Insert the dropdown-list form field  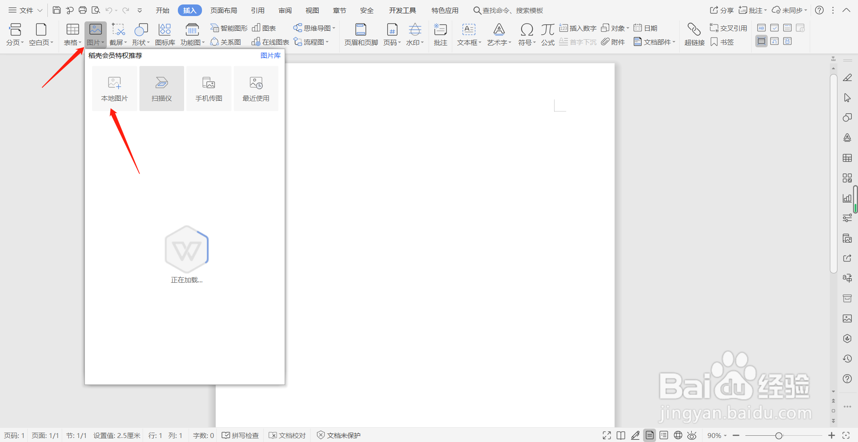(787, 28)
